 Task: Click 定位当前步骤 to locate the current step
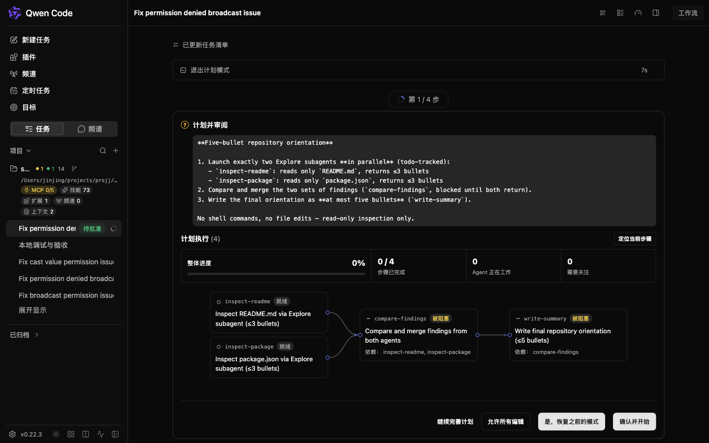point(635,239)
